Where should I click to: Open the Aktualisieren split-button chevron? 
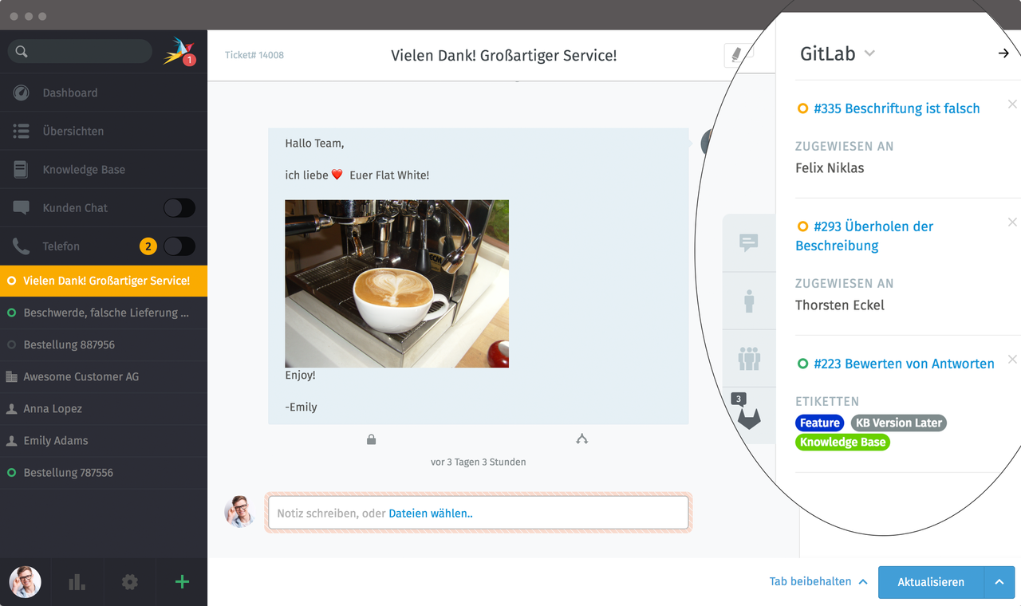coord(999,582)
